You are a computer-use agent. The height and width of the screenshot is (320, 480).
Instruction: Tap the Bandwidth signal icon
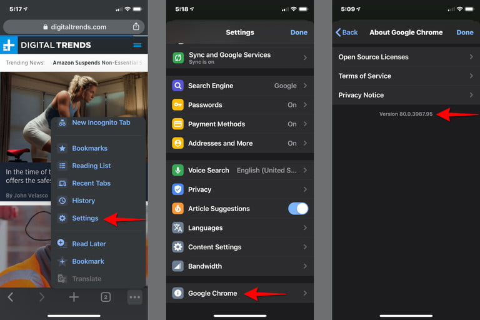coord(178,266)
